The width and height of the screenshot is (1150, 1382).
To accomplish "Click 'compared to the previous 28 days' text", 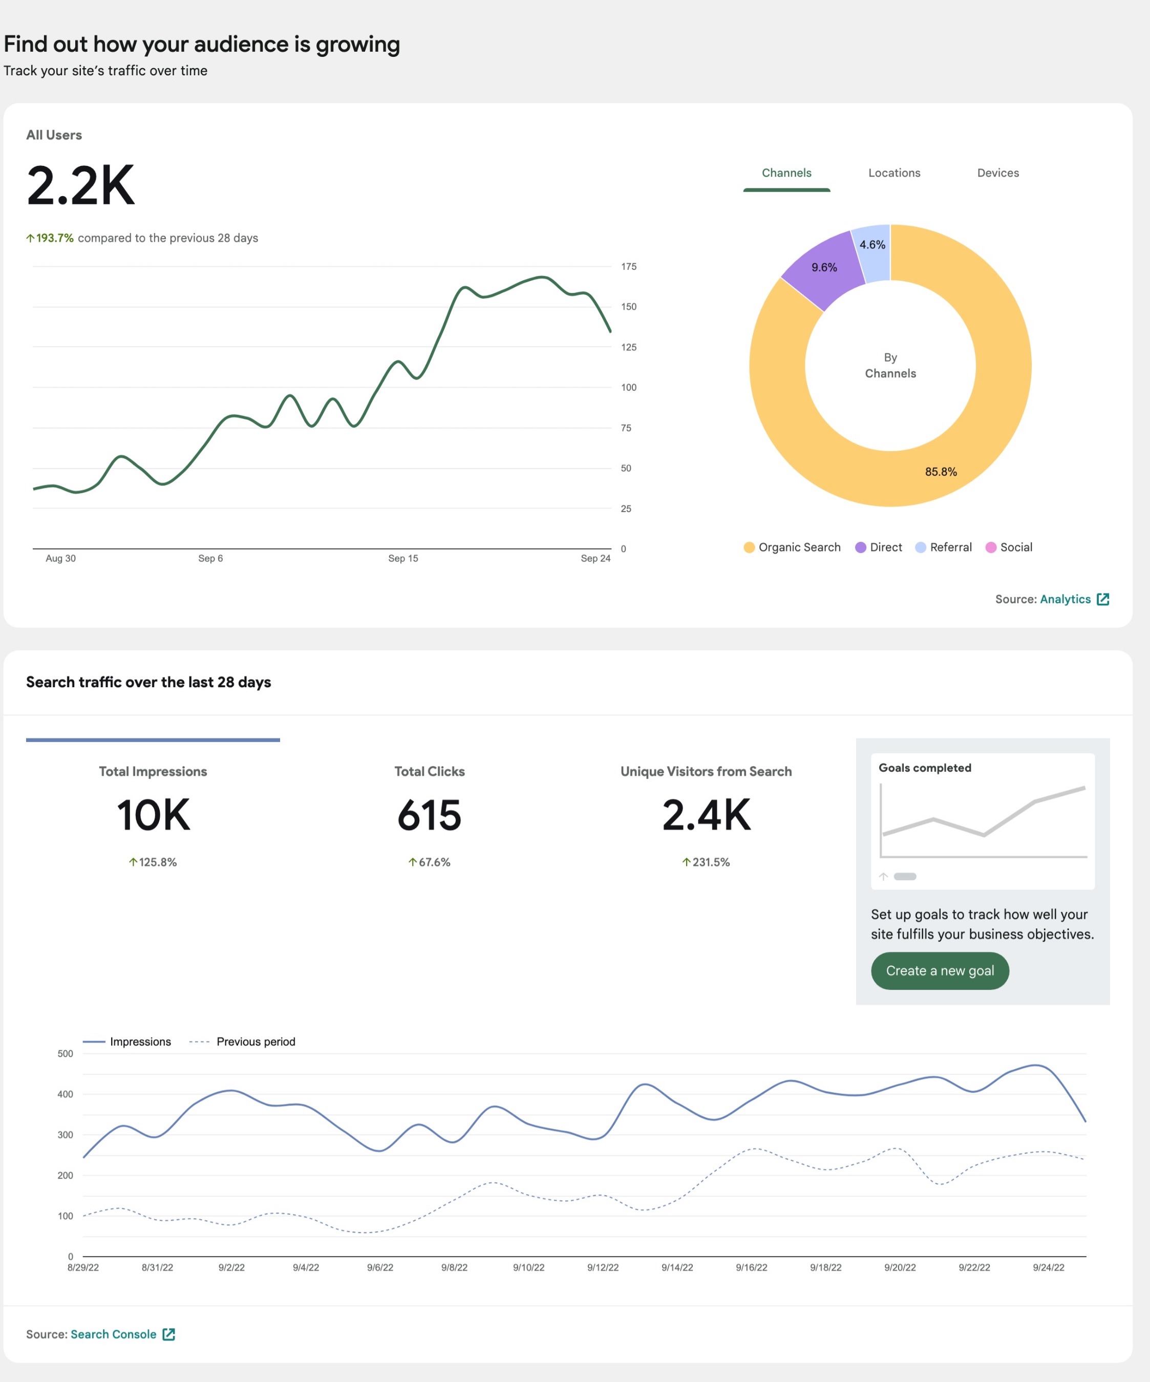I will [168, 238].
